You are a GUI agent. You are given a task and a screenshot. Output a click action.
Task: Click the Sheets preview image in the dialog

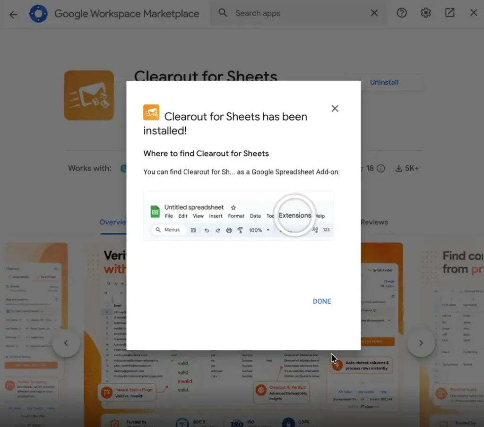(x=238, y=216)
